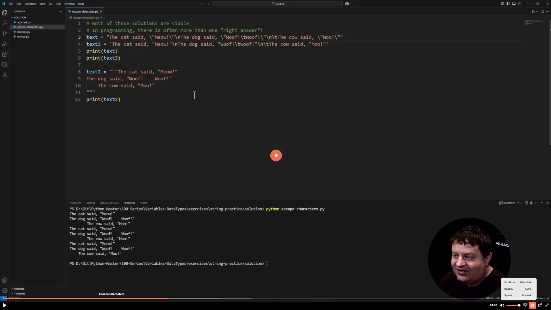Open Quality Auto submenu
The width and height of the screenshot is (551, 310).
click(519, 289)
